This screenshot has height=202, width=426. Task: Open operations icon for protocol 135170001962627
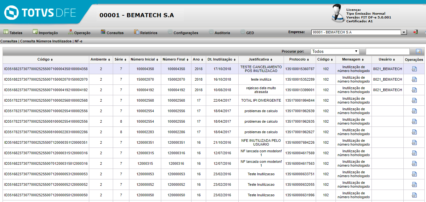click(x=414, y=132)
